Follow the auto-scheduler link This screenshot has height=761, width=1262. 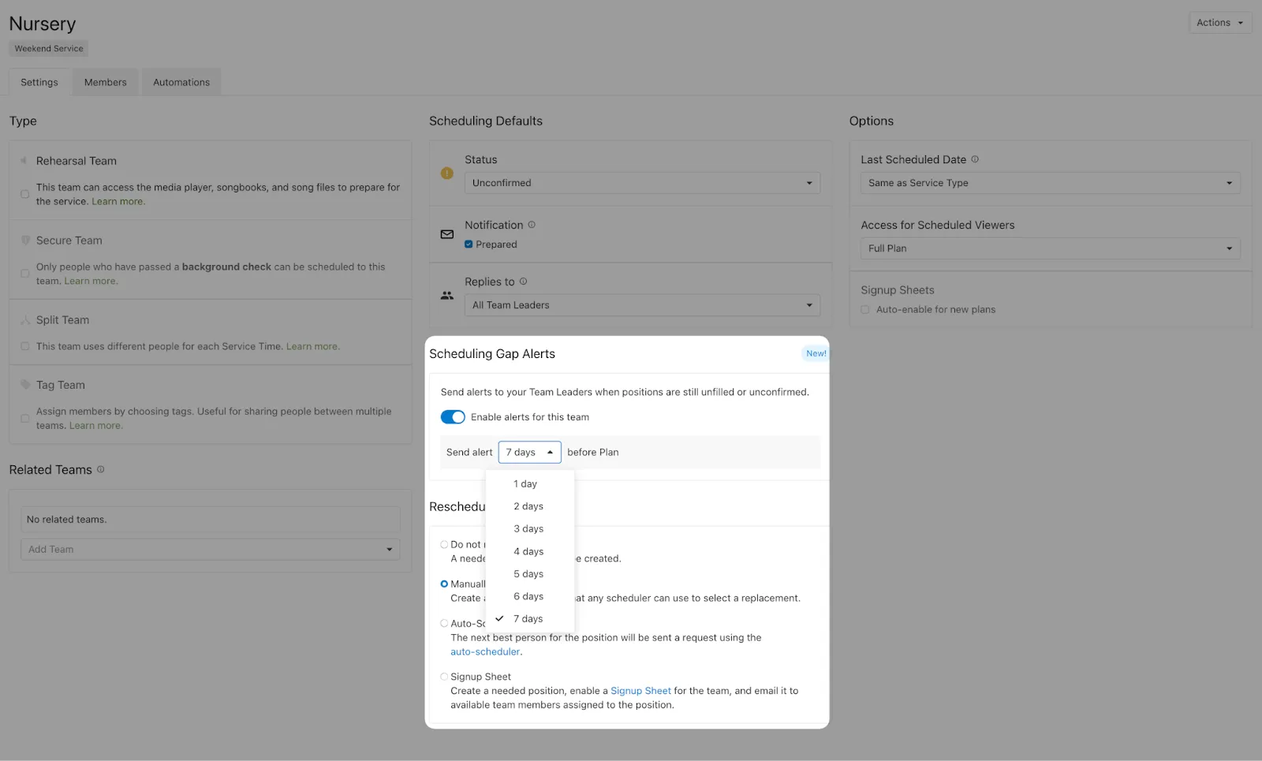pyautogui.click(x=485, y=652)
